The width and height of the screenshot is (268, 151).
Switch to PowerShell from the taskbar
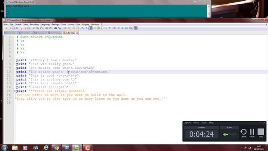[67, 148]
